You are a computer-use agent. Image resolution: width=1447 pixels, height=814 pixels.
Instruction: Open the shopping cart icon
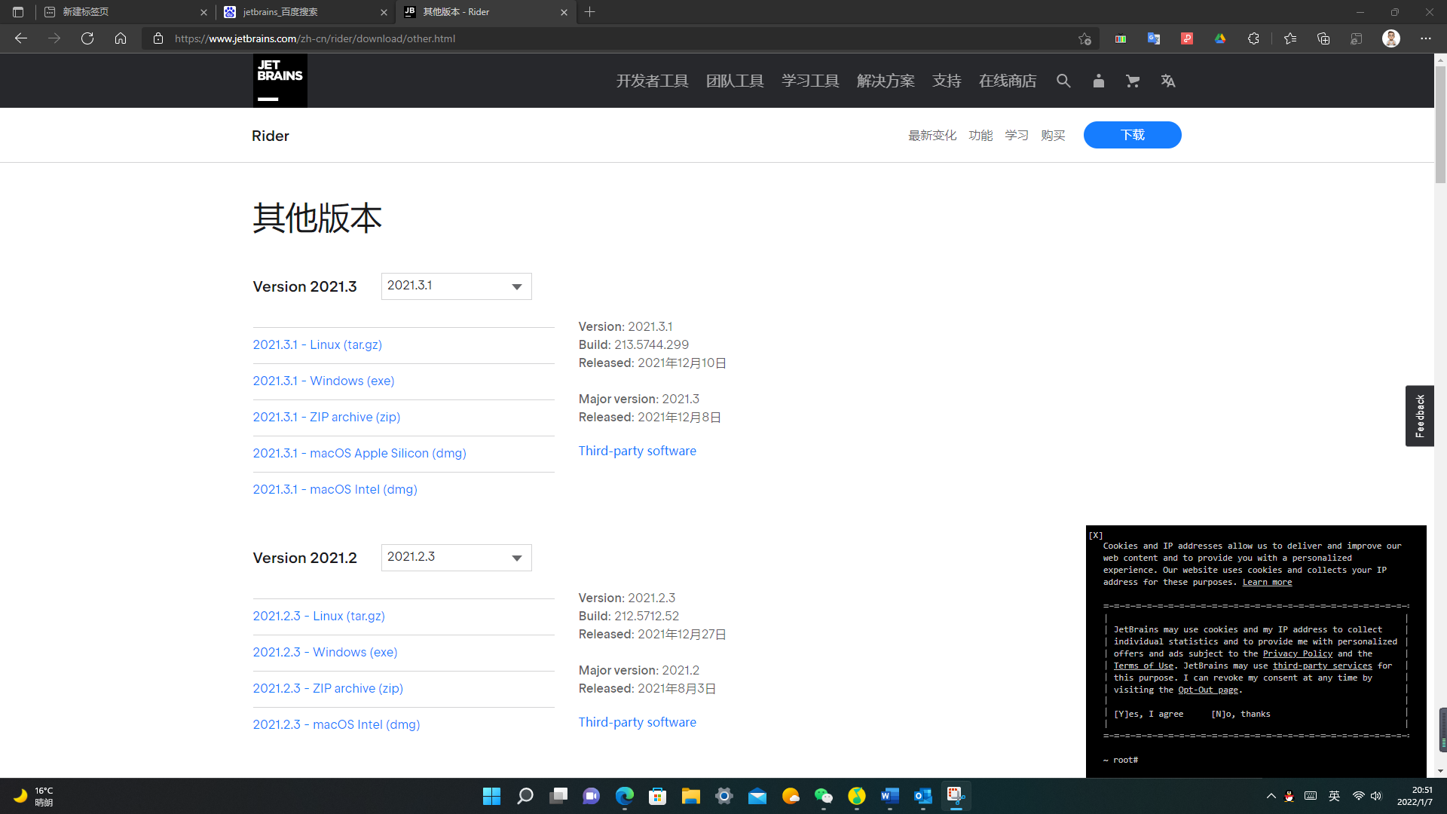point(1133,81)
